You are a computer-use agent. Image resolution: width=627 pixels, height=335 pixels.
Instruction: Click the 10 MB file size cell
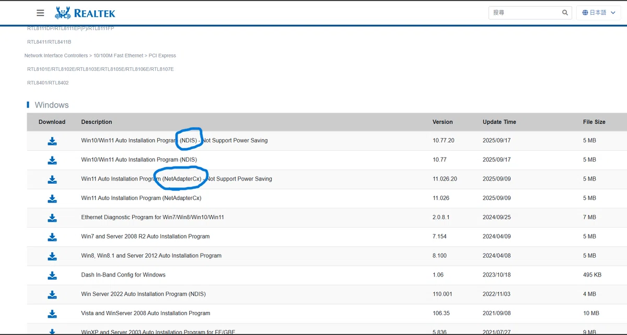591,314
